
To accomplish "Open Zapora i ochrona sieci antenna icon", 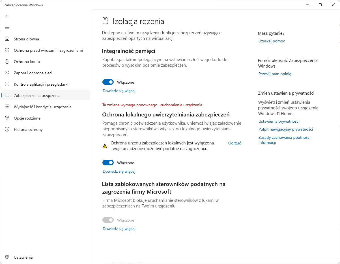I will 7,73.
